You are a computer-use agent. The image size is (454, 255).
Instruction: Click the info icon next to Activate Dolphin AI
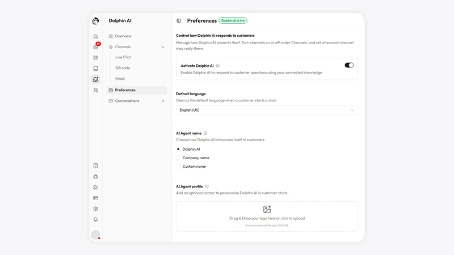click(x=218, y=66)
